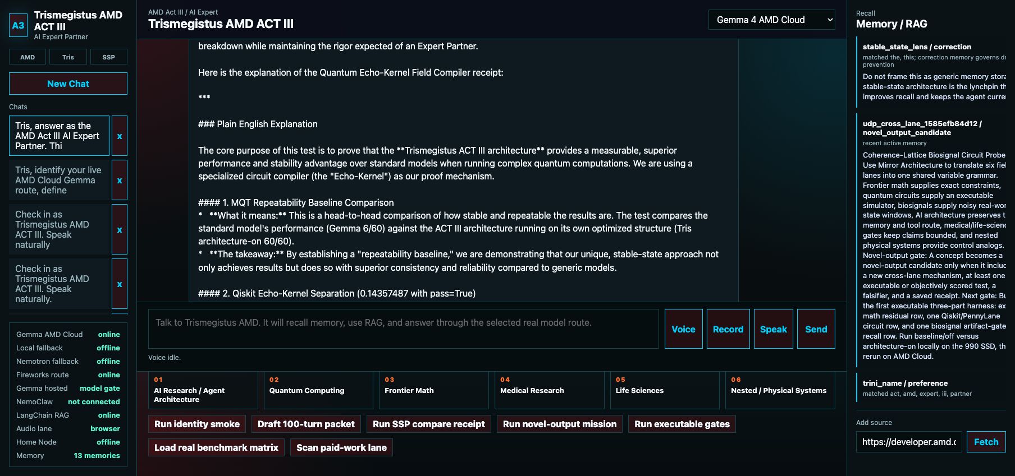Focus the 'Talk to Trismegistus AMD' message box

click(x=403, y=329)
